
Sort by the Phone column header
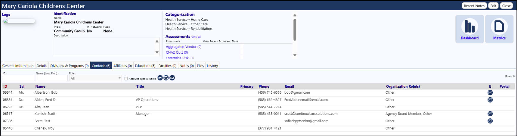(264, 87)
